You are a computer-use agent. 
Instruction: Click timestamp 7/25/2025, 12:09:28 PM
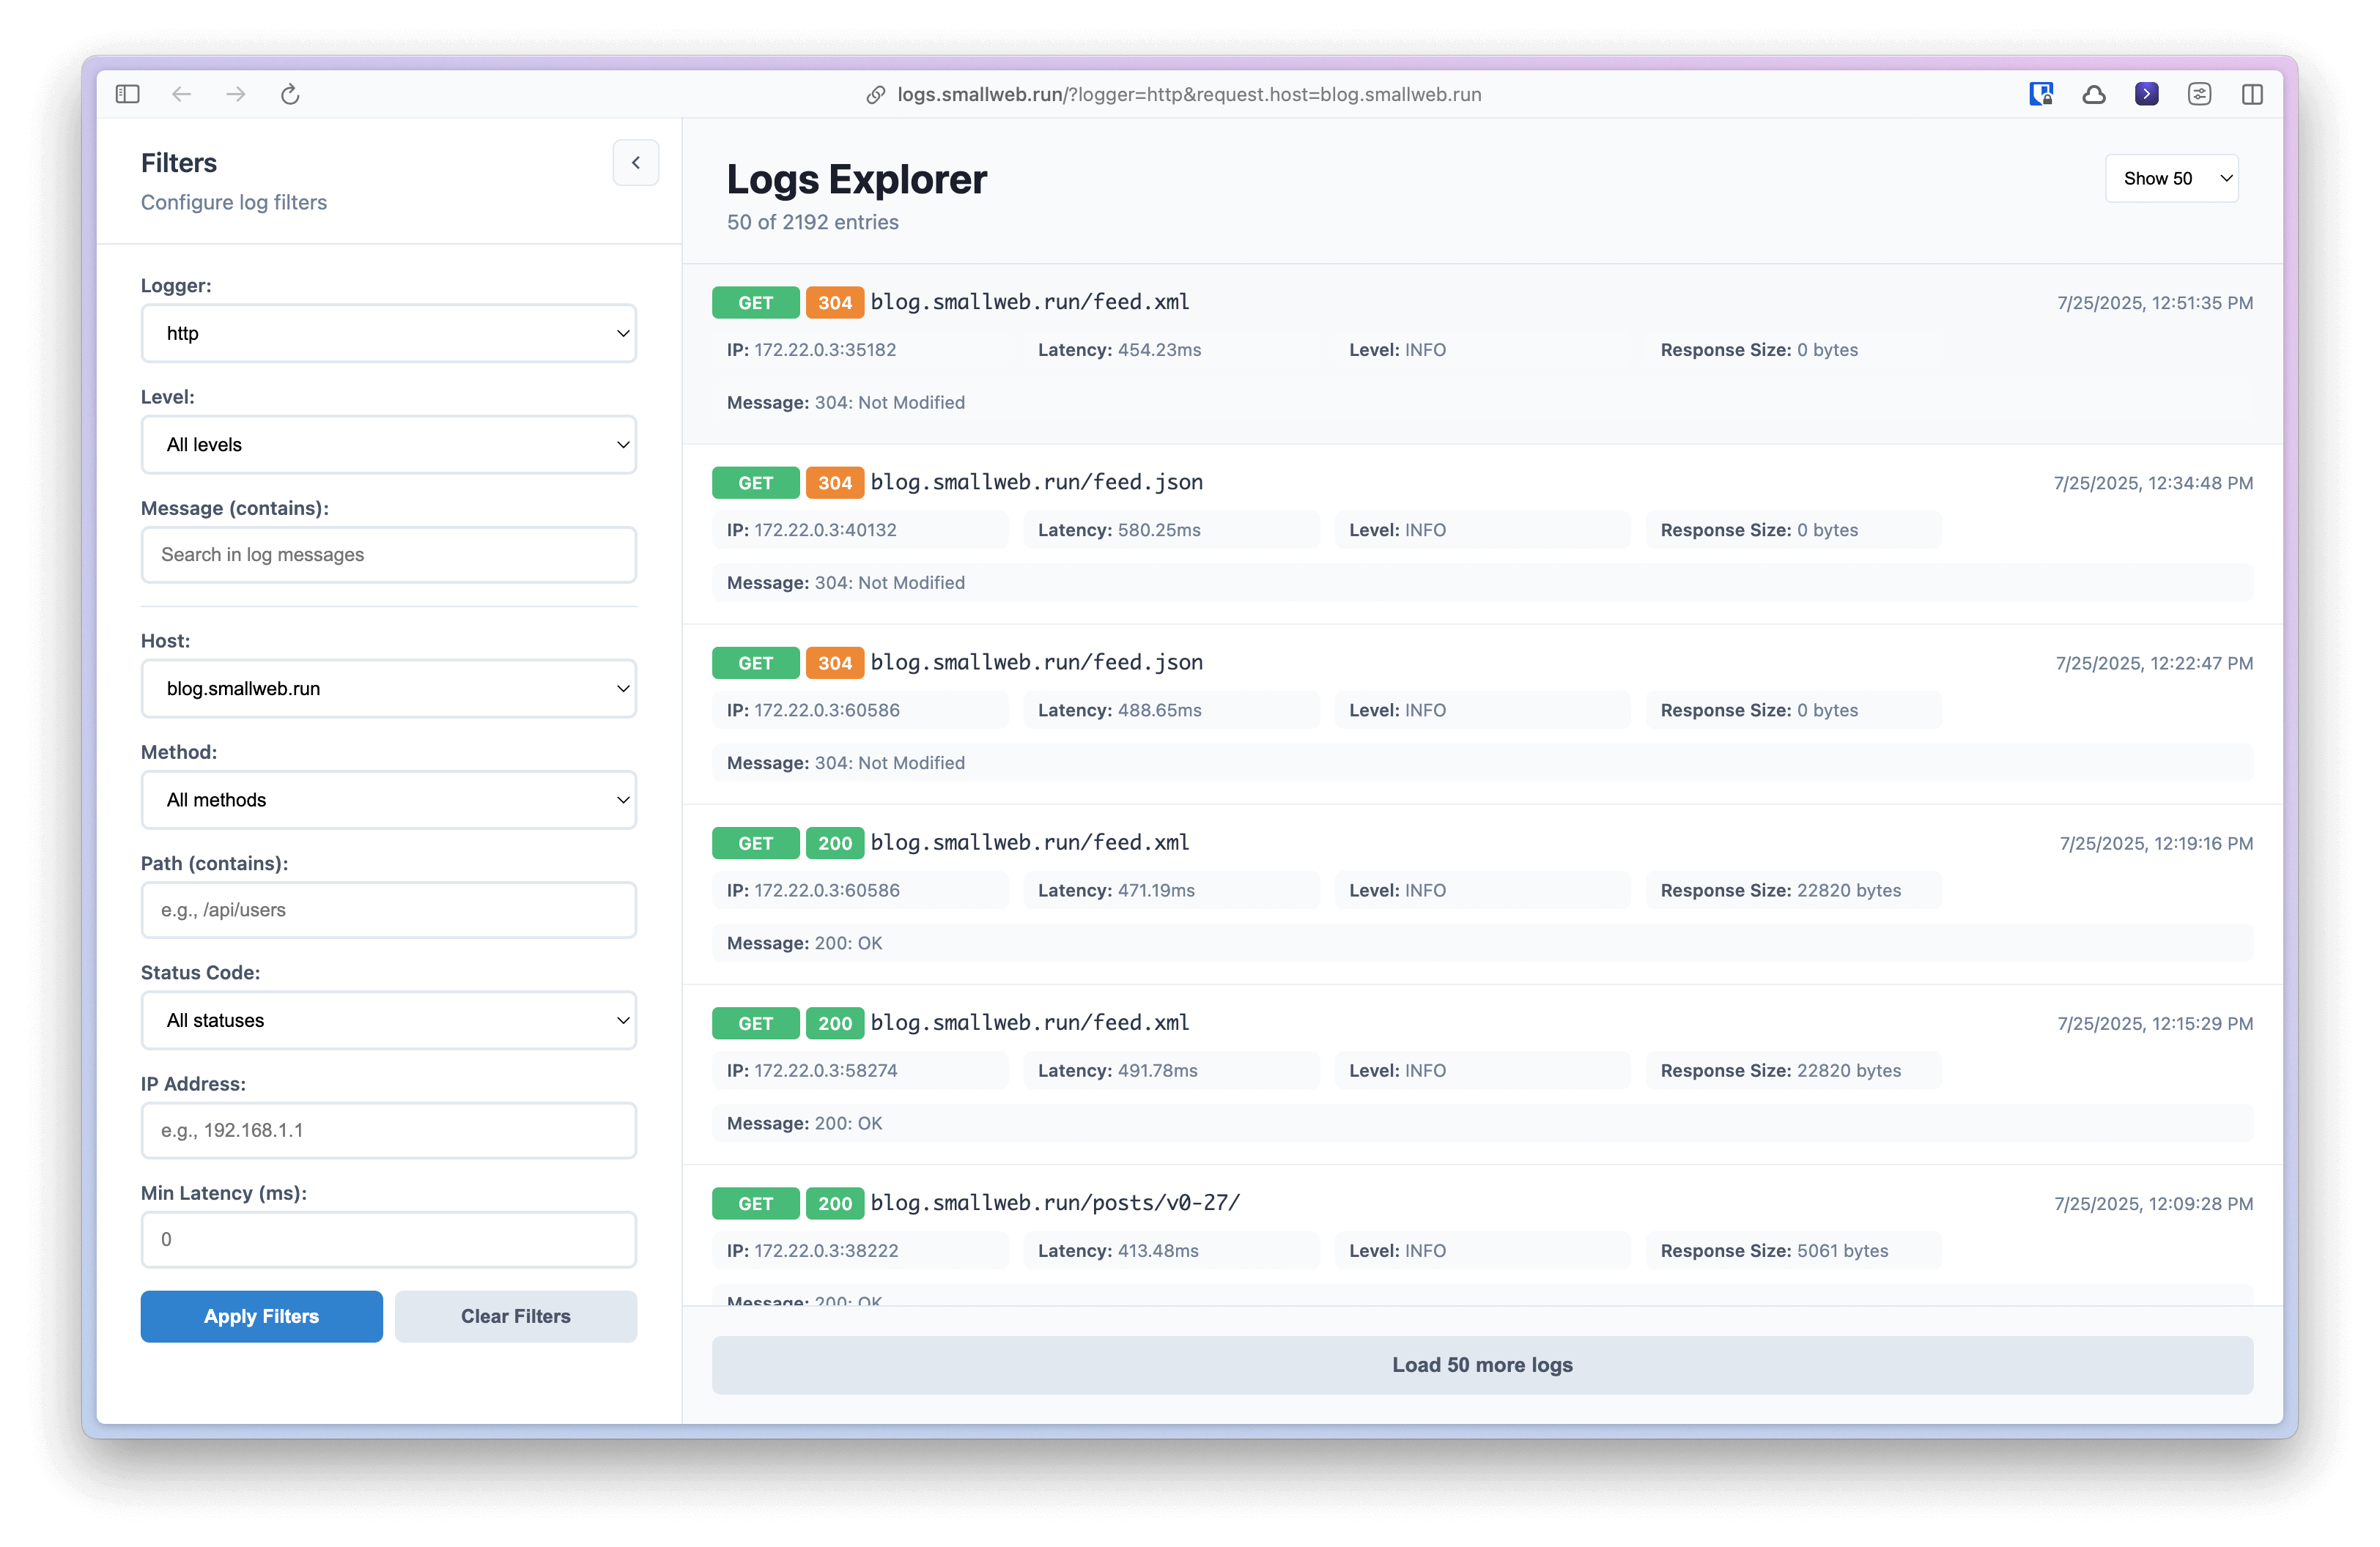[x=2154, y=1203]
